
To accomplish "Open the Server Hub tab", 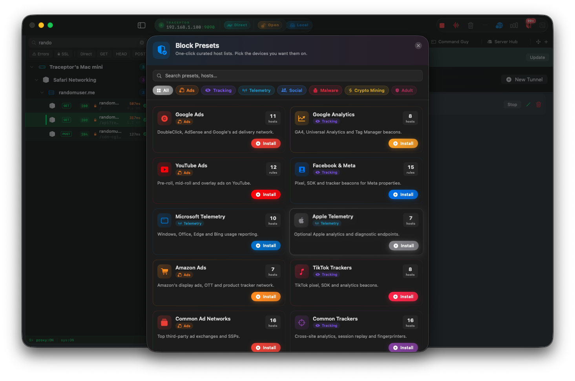I will (502, 42).
